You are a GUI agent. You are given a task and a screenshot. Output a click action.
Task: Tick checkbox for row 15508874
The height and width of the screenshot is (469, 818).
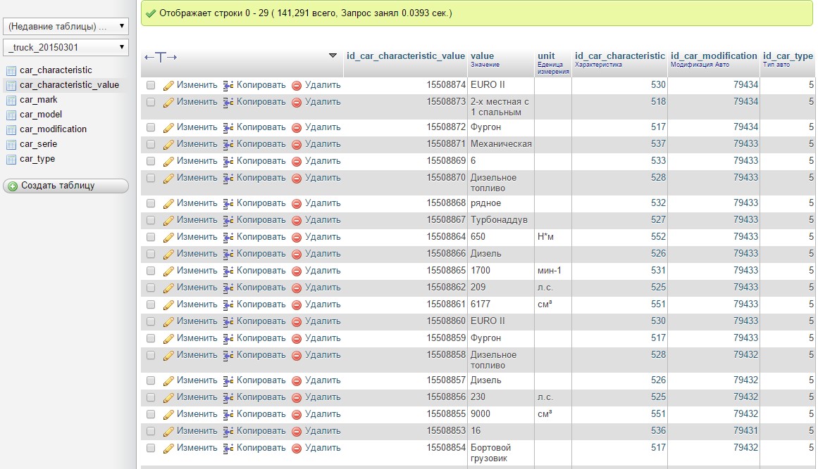tap(151, 85)
